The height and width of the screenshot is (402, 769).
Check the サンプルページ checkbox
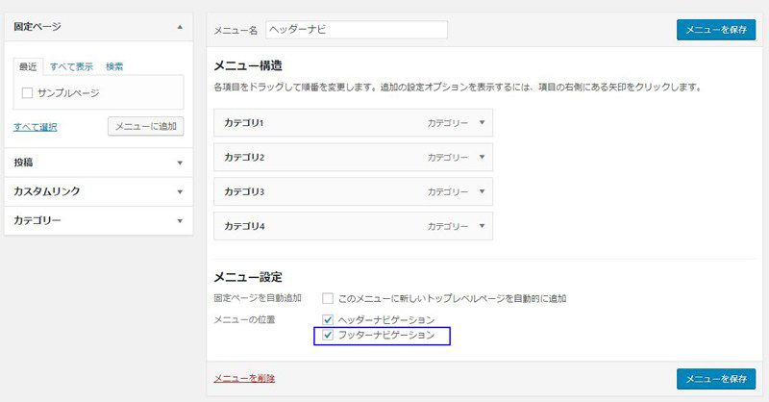(28, 92)
